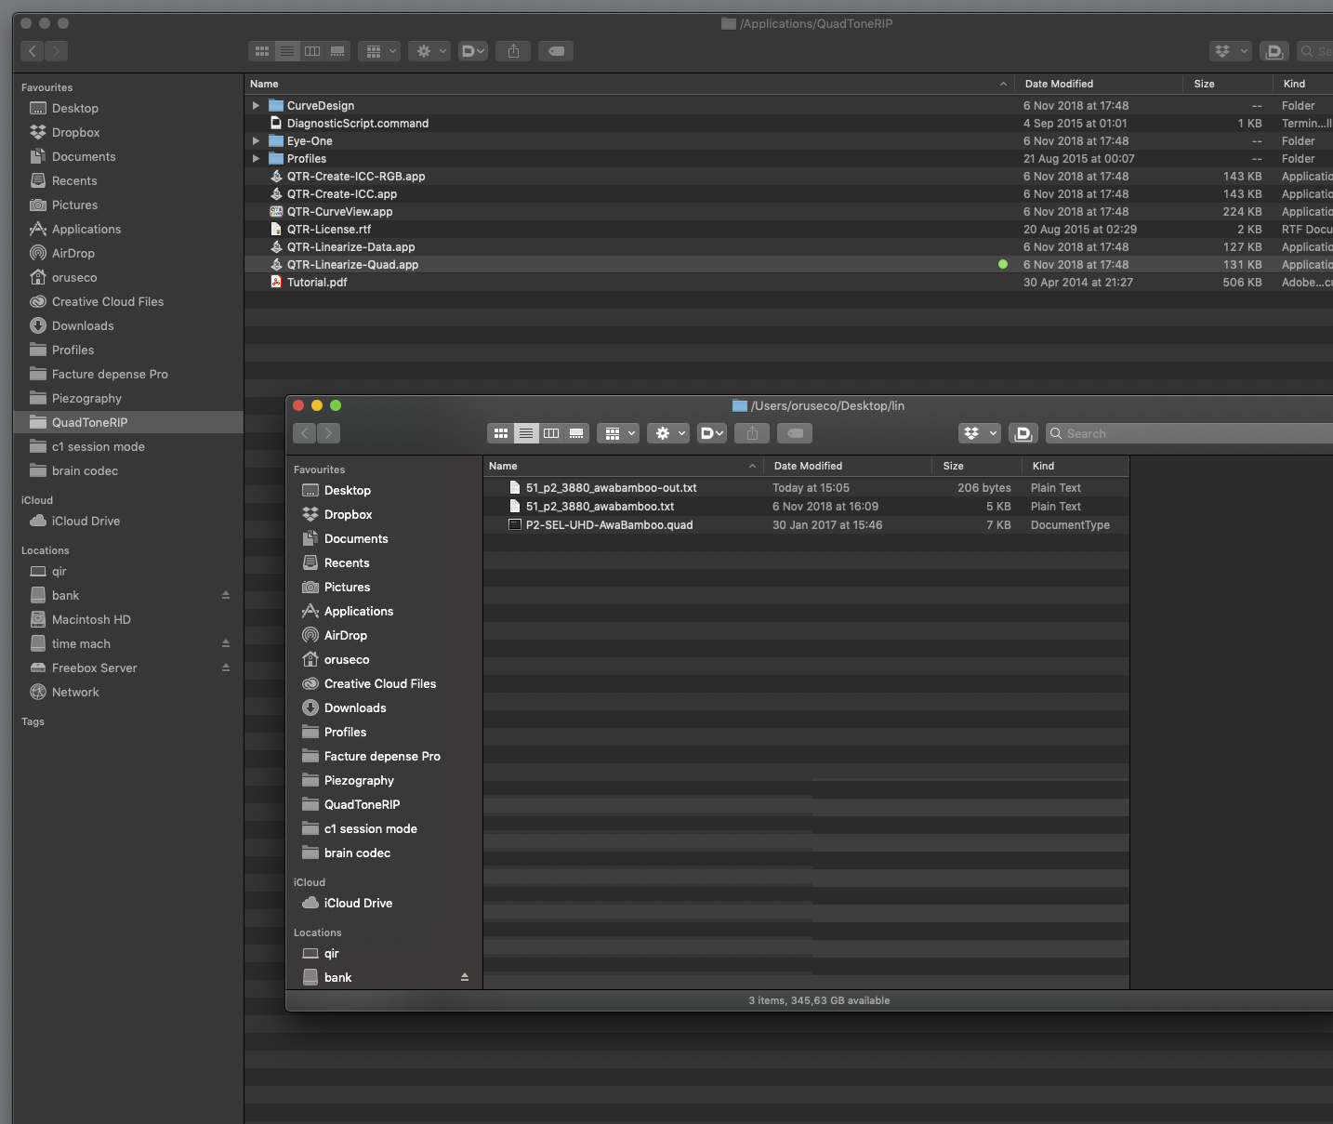Select the QTR-CurveView.app icon
This screenshot has width=1333, height=1124.
coord(276,212)
